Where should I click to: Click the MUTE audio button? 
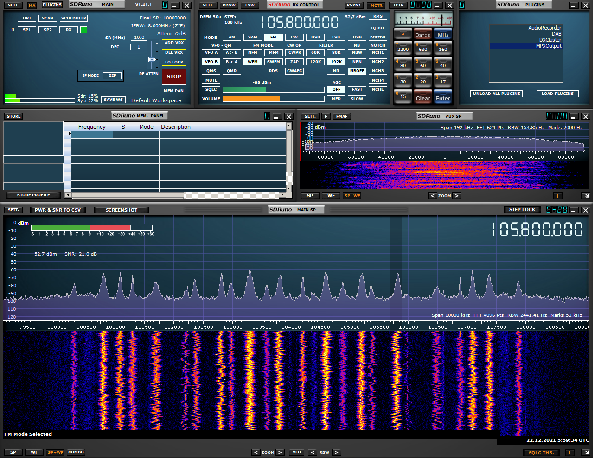[x=211, y=80]
